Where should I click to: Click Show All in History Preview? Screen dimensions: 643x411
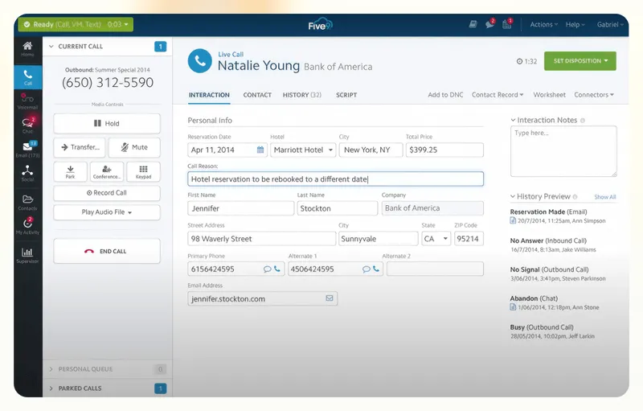pos(605,197)
